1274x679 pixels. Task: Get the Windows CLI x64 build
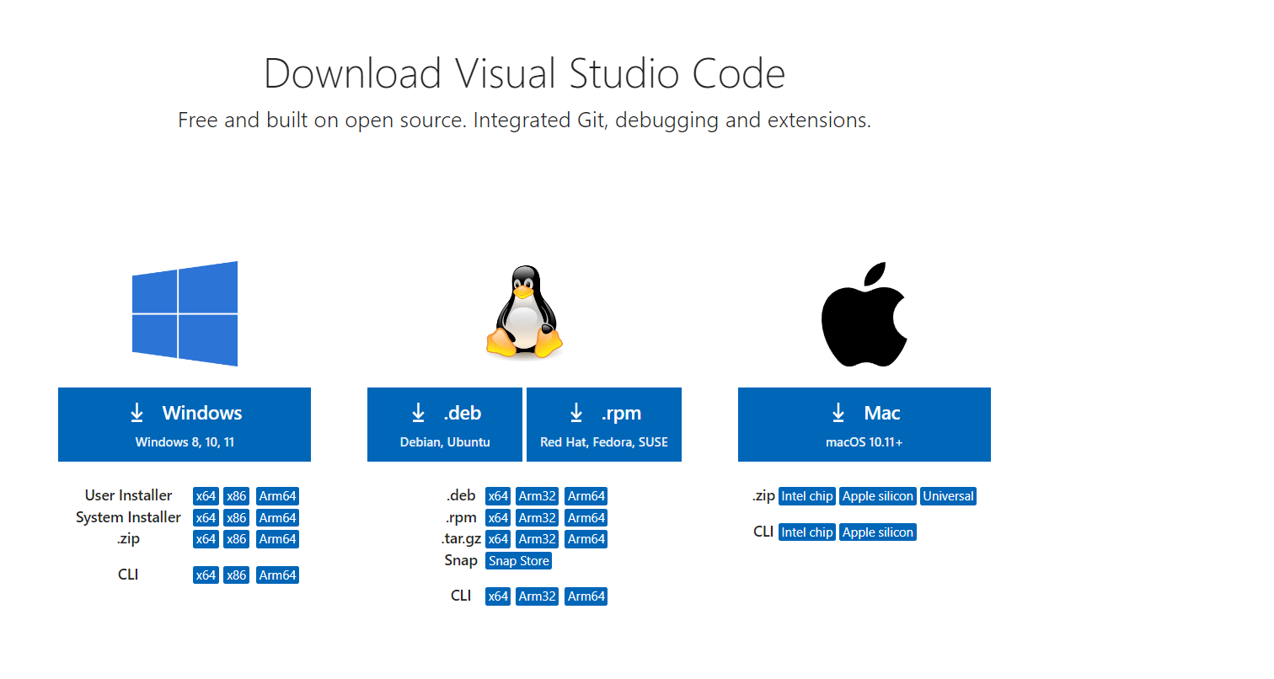[206, 575]
